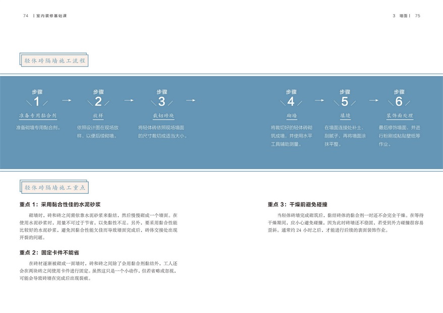
Task: Select the large step number 6
Action: pos(399,102)
